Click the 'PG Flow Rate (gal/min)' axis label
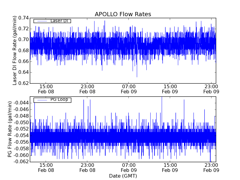240x180 pixels. [x=10, y=129]
